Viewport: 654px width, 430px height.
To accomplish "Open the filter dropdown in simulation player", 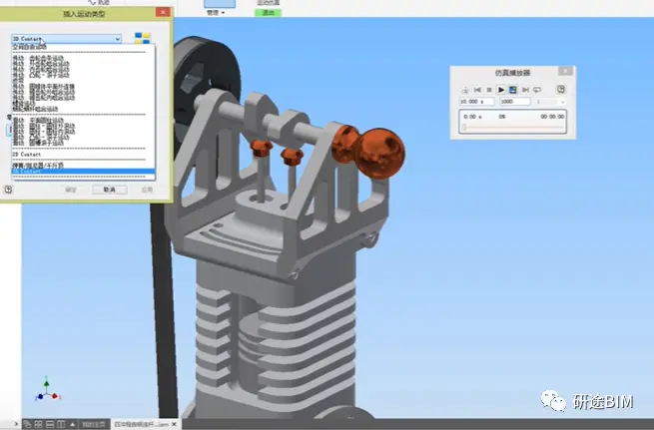I will coord(550,101).
